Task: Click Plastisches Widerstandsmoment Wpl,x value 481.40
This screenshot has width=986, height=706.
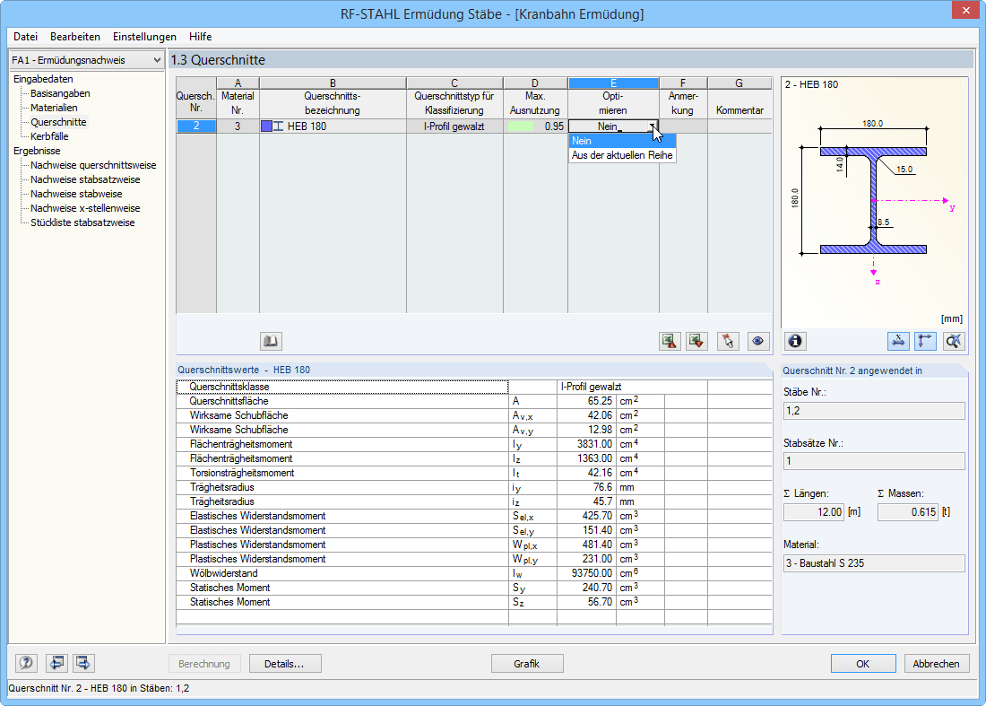Action: coord(597,545)
